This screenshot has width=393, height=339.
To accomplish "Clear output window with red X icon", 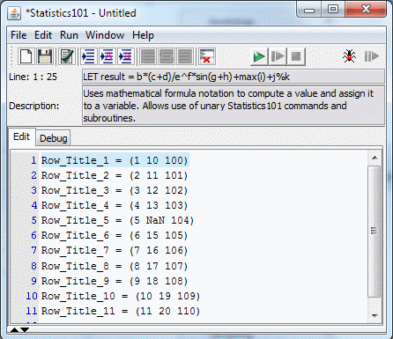I will [207, 56].
